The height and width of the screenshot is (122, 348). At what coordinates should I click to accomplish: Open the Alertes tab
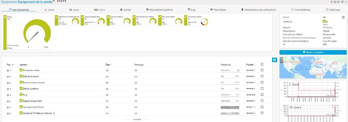point(125,10)
